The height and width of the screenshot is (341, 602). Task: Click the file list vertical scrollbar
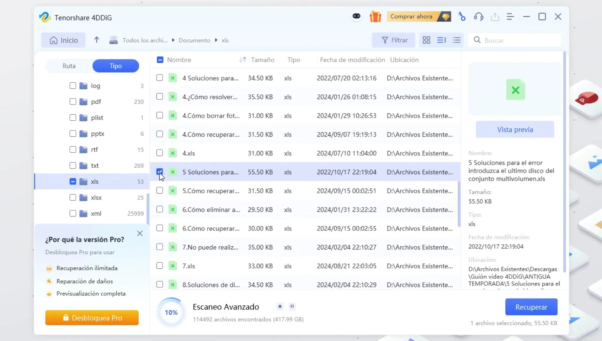click(x=459, y=204)
